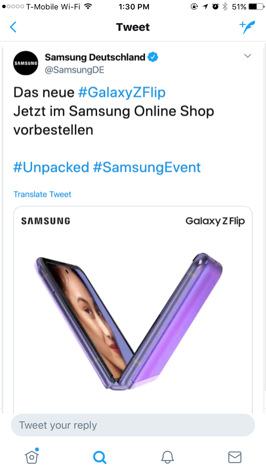Open the #SamsungEvent hashtag
266x473 pixels.
(147, 167)
